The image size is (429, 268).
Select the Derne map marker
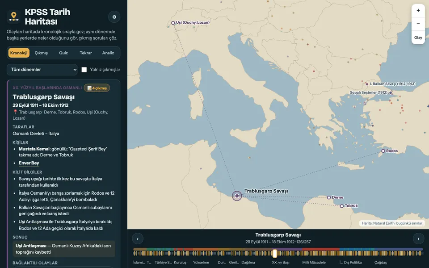point(329,197)
